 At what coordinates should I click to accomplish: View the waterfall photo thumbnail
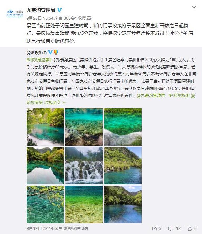pyautogui.click(x=84, y=165)
